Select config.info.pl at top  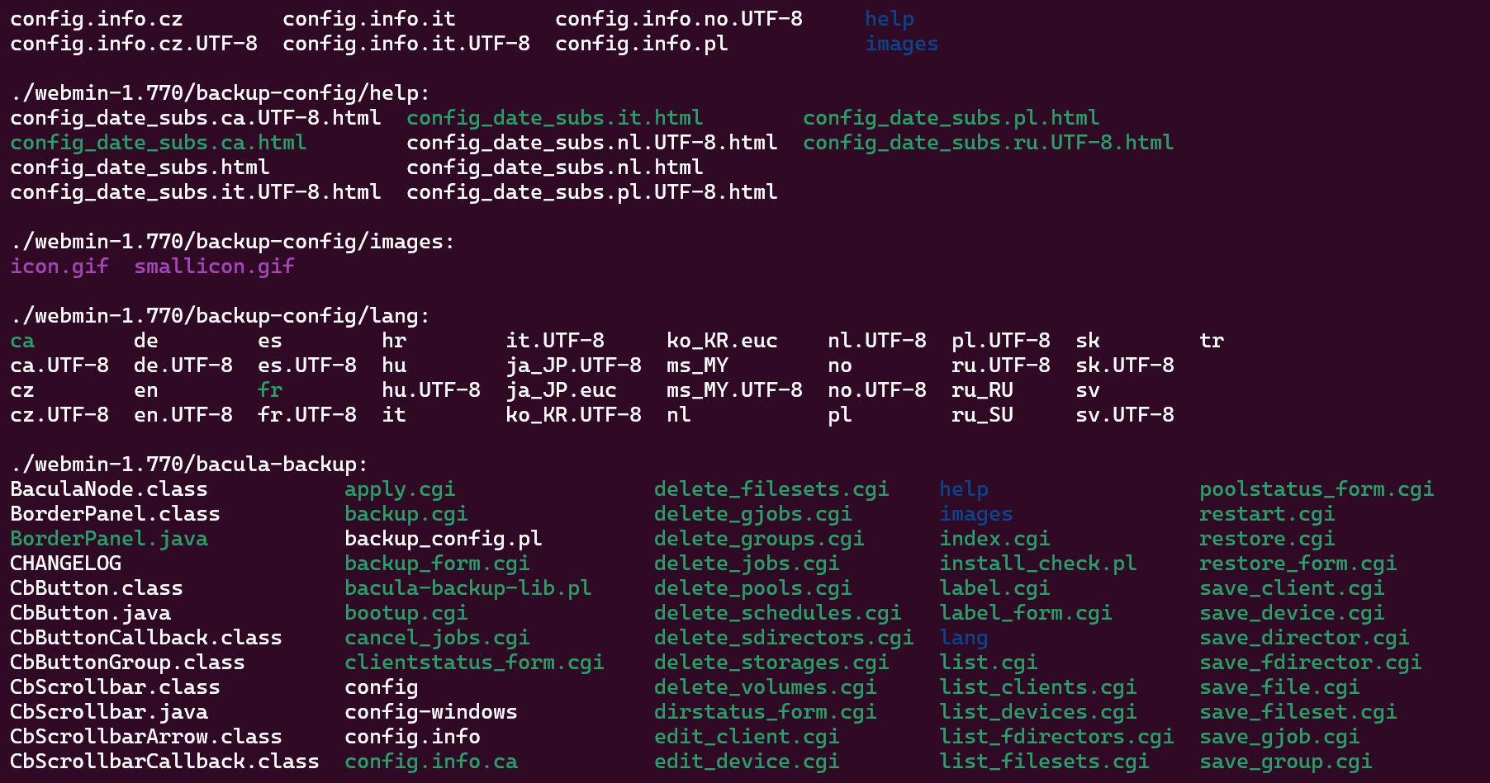(642, 44)
